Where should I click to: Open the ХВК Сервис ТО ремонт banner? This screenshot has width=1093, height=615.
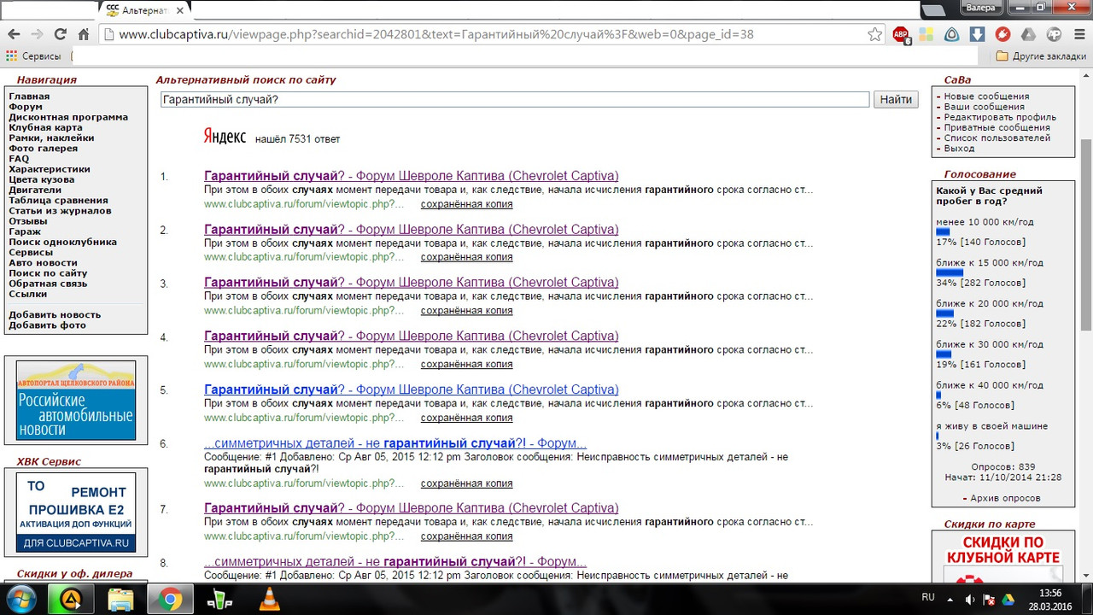76,512
